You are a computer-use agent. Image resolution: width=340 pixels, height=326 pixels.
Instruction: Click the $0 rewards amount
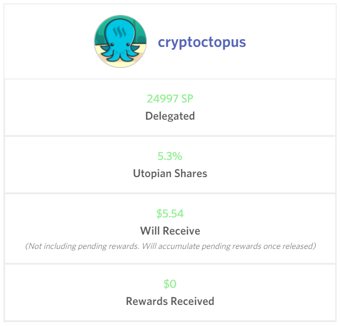coord(170,284)
